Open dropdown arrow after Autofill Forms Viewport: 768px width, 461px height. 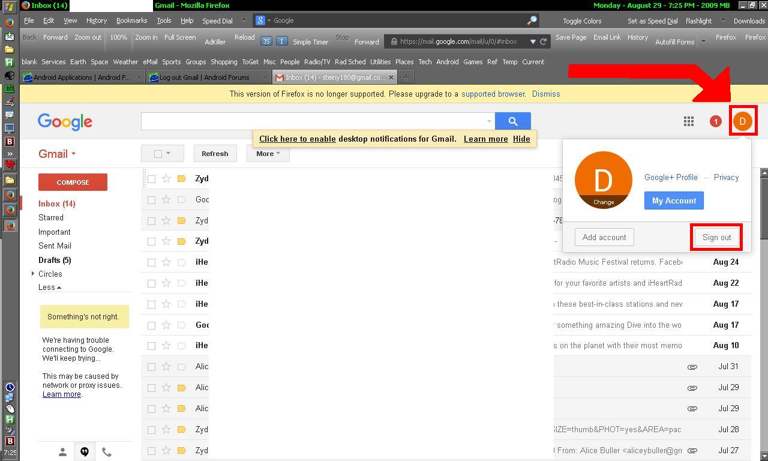[703, 41]
